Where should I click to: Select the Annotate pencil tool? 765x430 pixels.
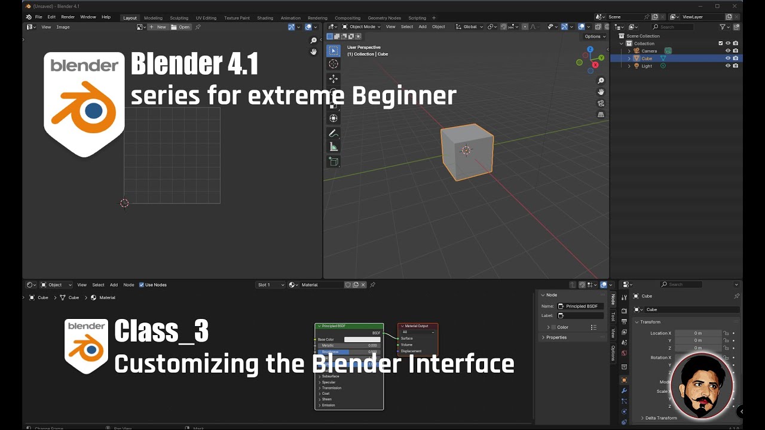coord(333,133)
